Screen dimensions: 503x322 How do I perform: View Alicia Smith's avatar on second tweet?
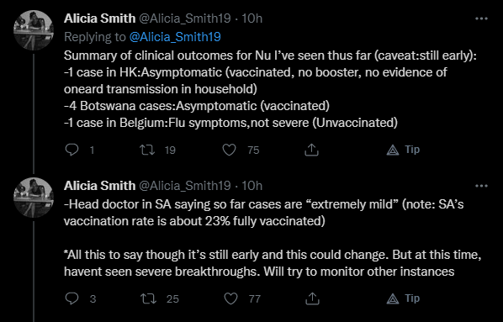(34, 198)
